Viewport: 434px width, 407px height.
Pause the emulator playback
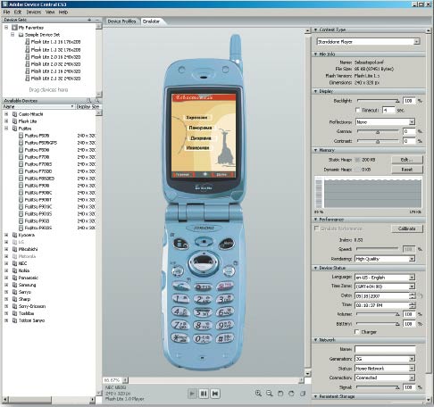pos(204,394)
